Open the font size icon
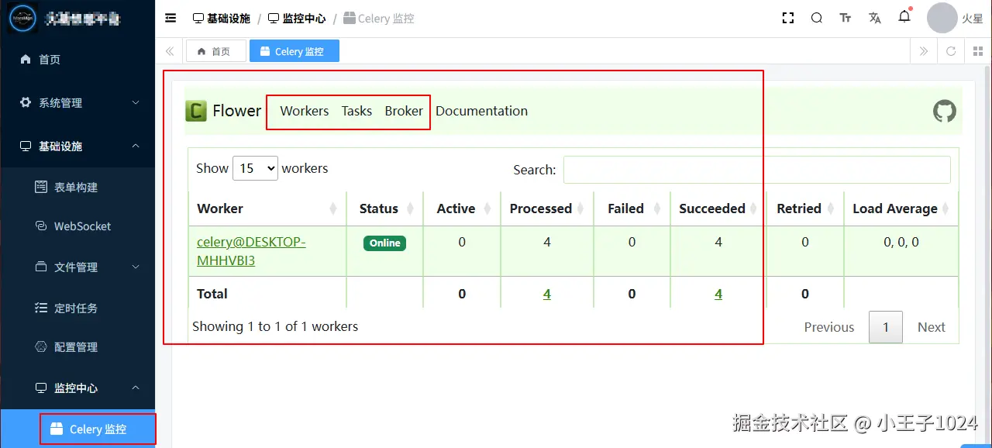The width and height of the screenshot is (992, 448). [x=846, y=18]
